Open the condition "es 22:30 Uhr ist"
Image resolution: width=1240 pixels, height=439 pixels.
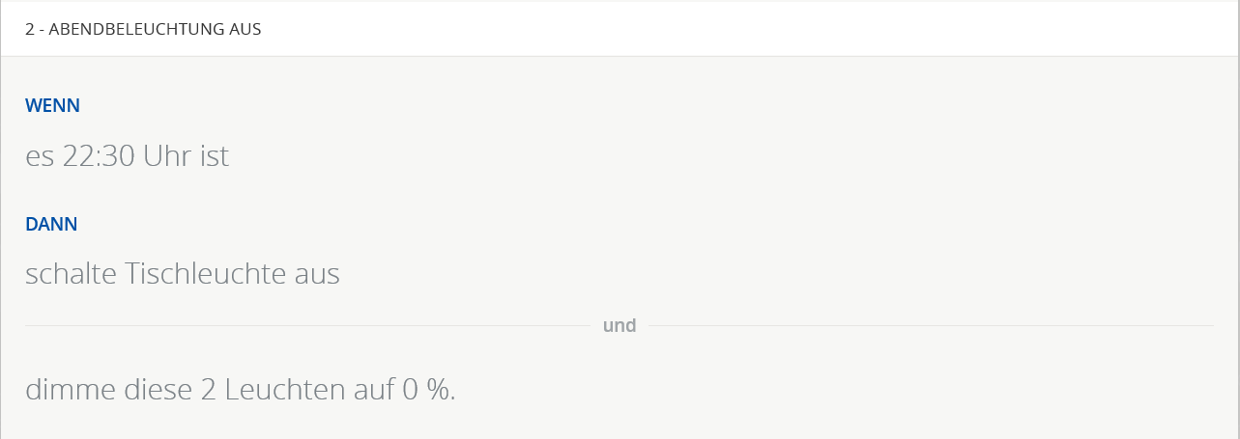coord(127,155)
